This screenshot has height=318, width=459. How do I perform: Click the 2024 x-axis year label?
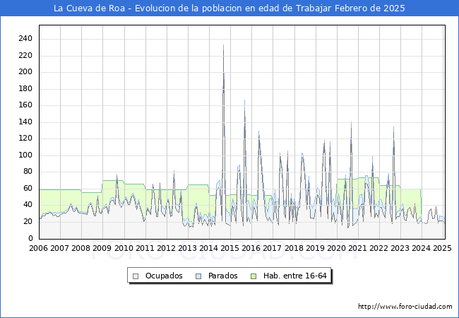[422, 248]
